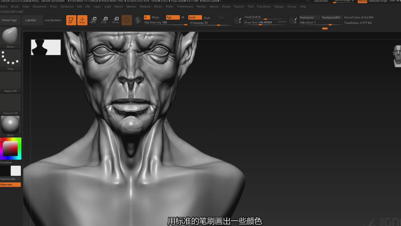
Task: Choose the Rotate transform icon
Action: 116,20
